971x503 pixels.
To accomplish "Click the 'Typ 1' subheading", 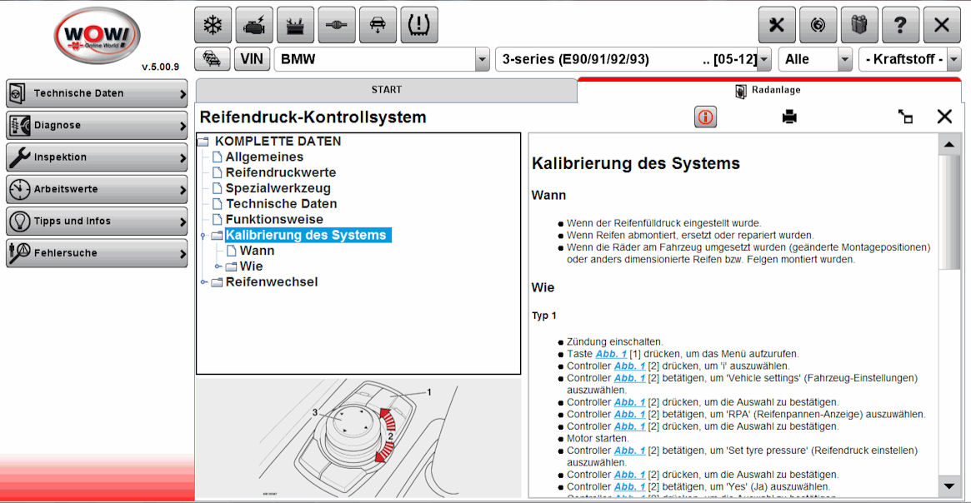I will [x=544, y=316].
